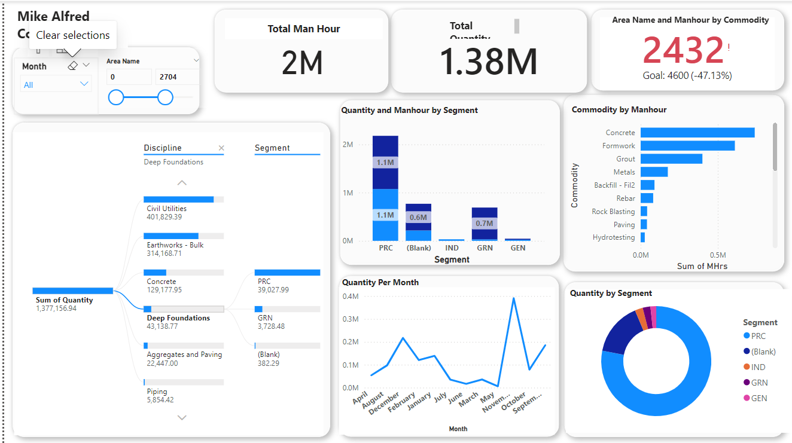Image resolution: width=792 pixels, height=443 pixels.
Task: Click the Concrete bar in Commodity chart
Action: click(x=697, y=133)
